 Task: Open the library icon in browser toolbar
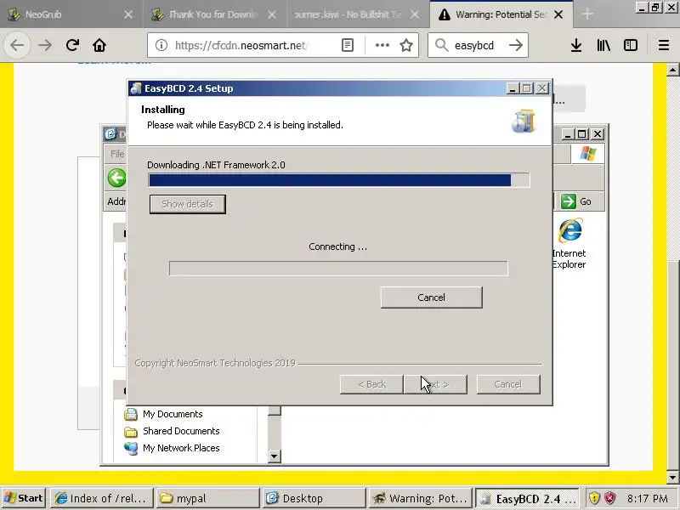pyautogui.click(x=603, y=45)
